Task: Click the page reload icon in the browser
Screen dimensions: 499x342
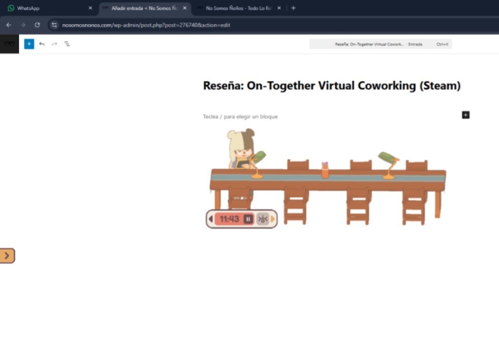Action: tap(37, 25)
